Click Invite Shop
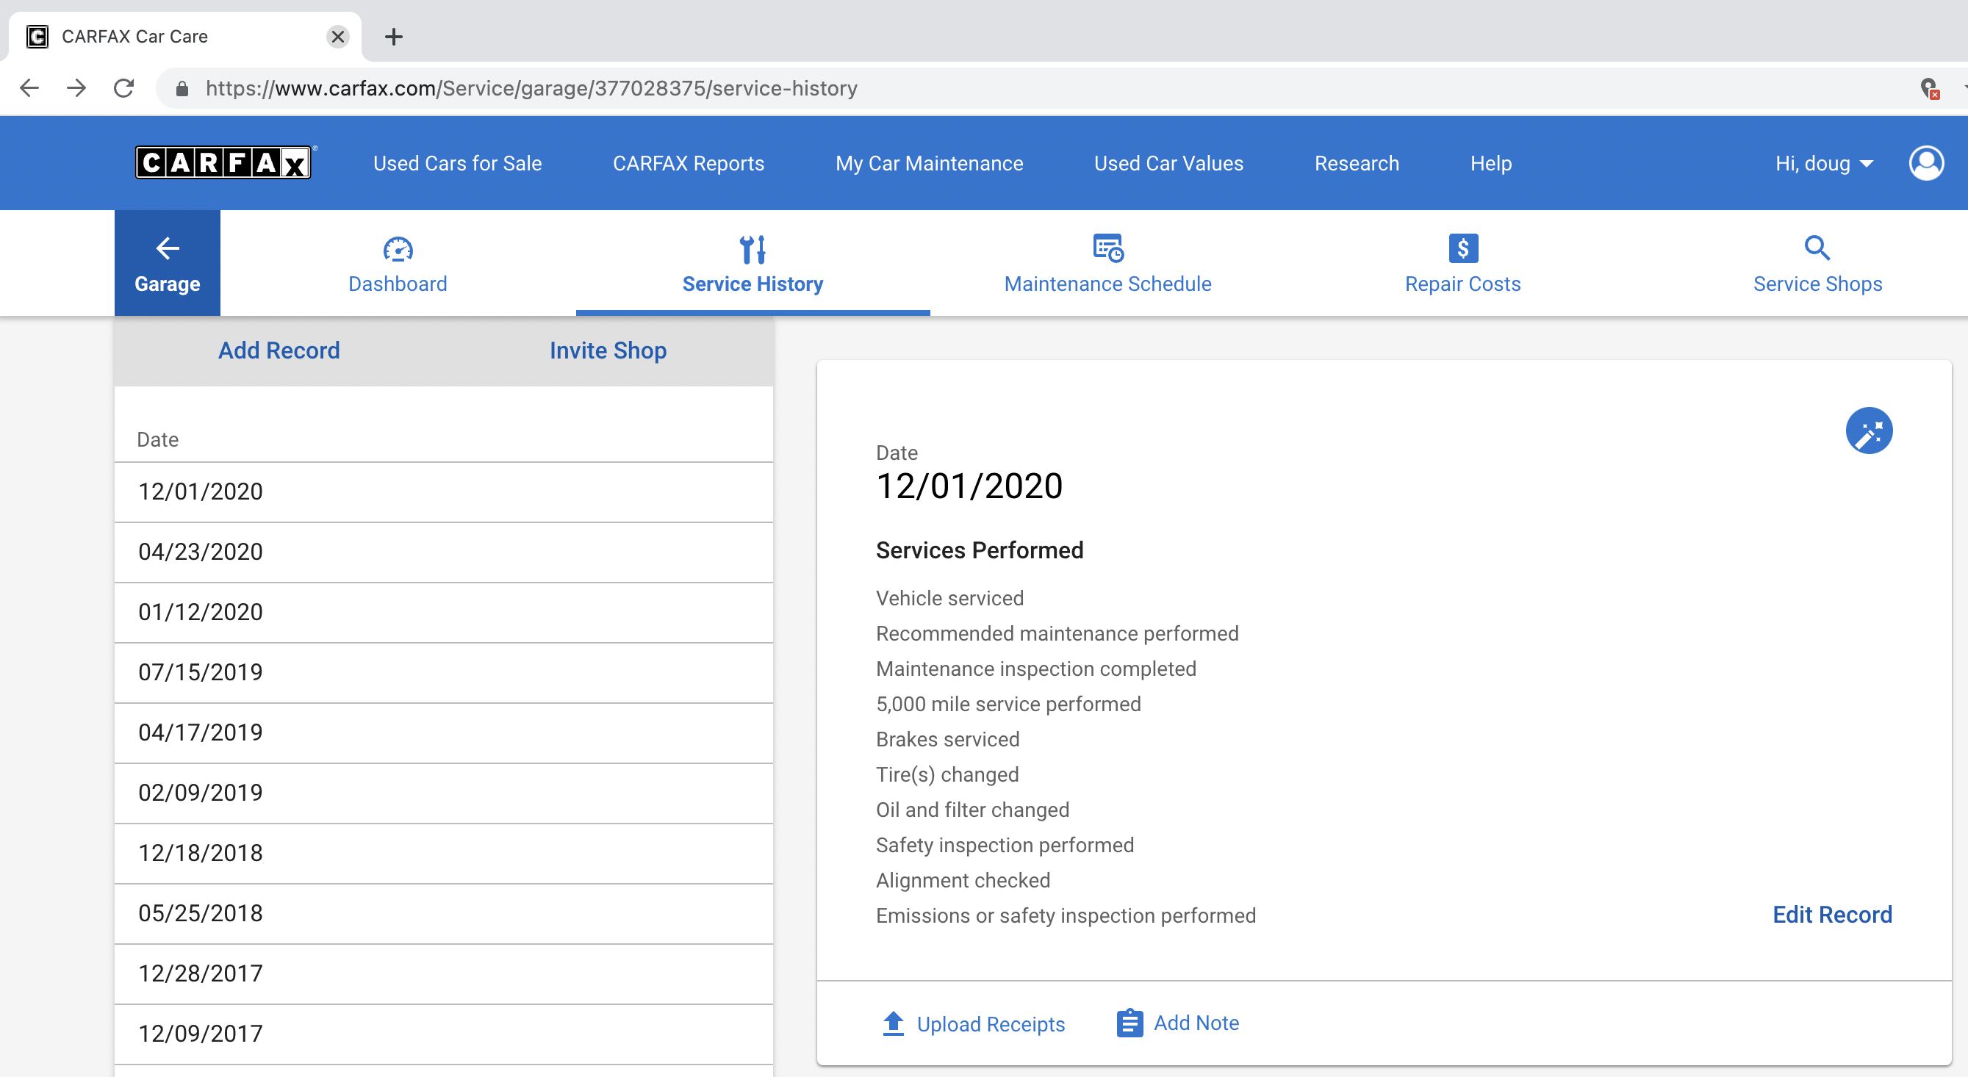The image size is (1968, 1077). tap(608, 350)
